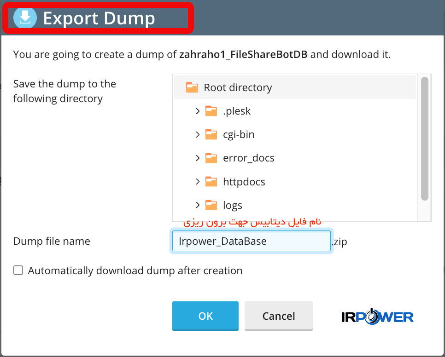
Task: Confirm export with the OK button
Action: click(x=205, y=316)
